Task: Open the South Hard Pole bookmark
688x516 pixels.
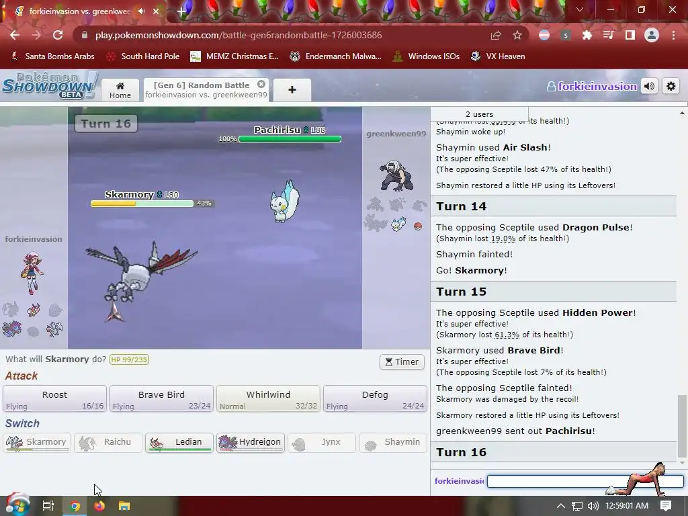Action: click(143, 56)
